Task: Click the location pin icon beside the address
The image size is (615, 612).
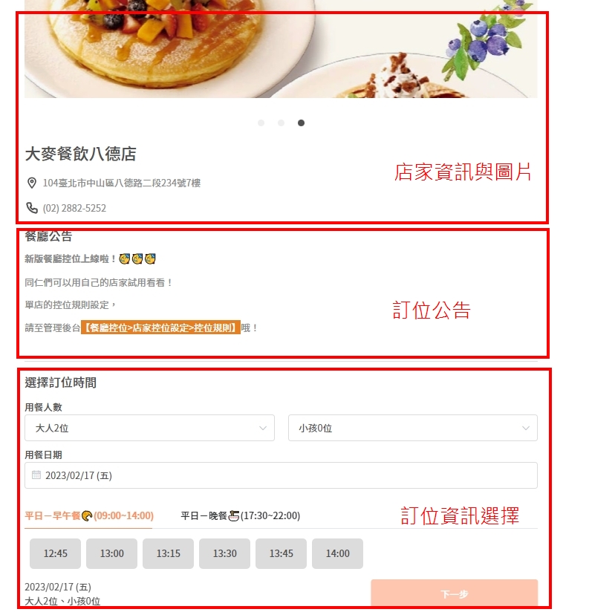Action: pyautogui.click(x=32, y=183)
